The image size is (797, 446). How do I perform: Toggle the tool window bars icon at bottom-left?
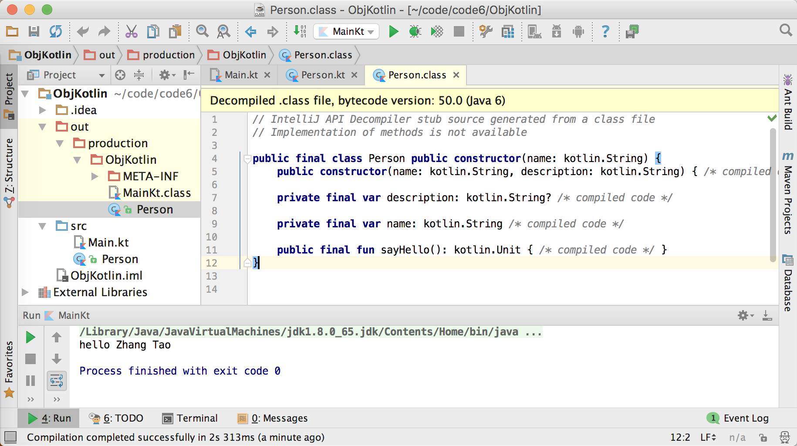pos(10,436)
